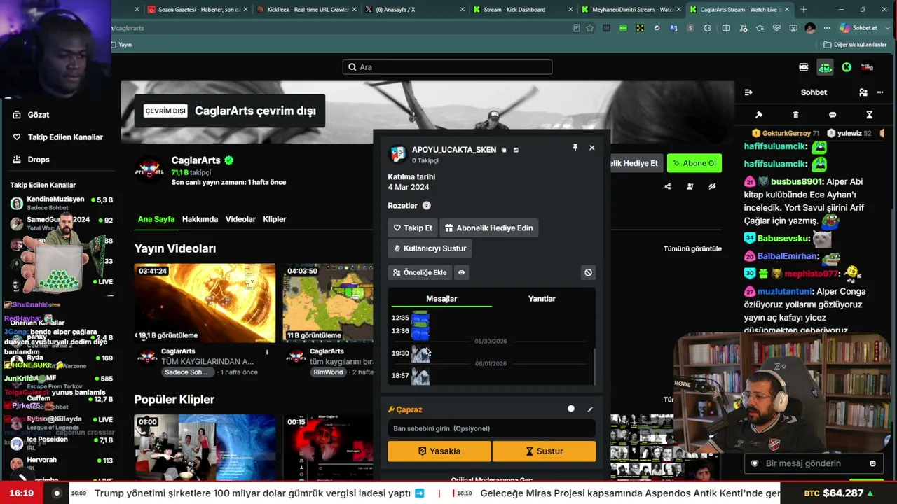Switch to the Yanıtlar tab
This screenshot has width=897, height=504.
(542, 299)
